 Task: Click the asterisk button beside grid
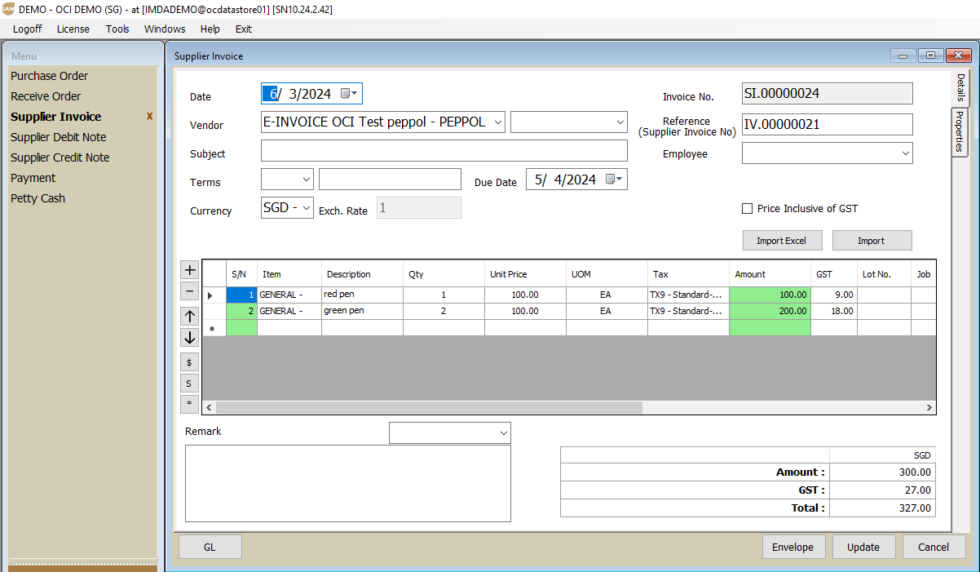[x=189, y=403]
